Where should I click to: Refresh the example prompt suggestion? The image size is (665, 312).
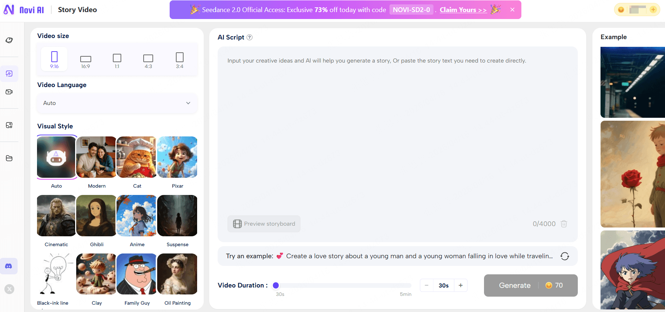tap(565, 256)
